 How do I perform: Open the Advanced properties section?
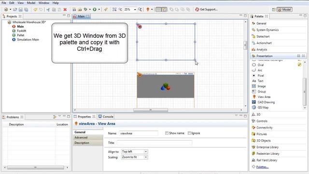[88, 137]
